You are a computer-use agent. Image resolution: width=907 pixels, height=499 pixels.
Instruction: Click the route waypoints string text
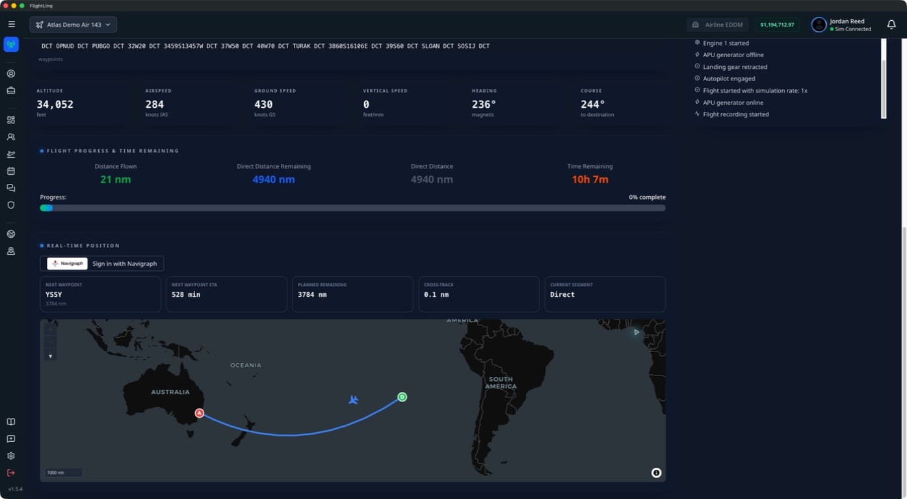[265, 46]
